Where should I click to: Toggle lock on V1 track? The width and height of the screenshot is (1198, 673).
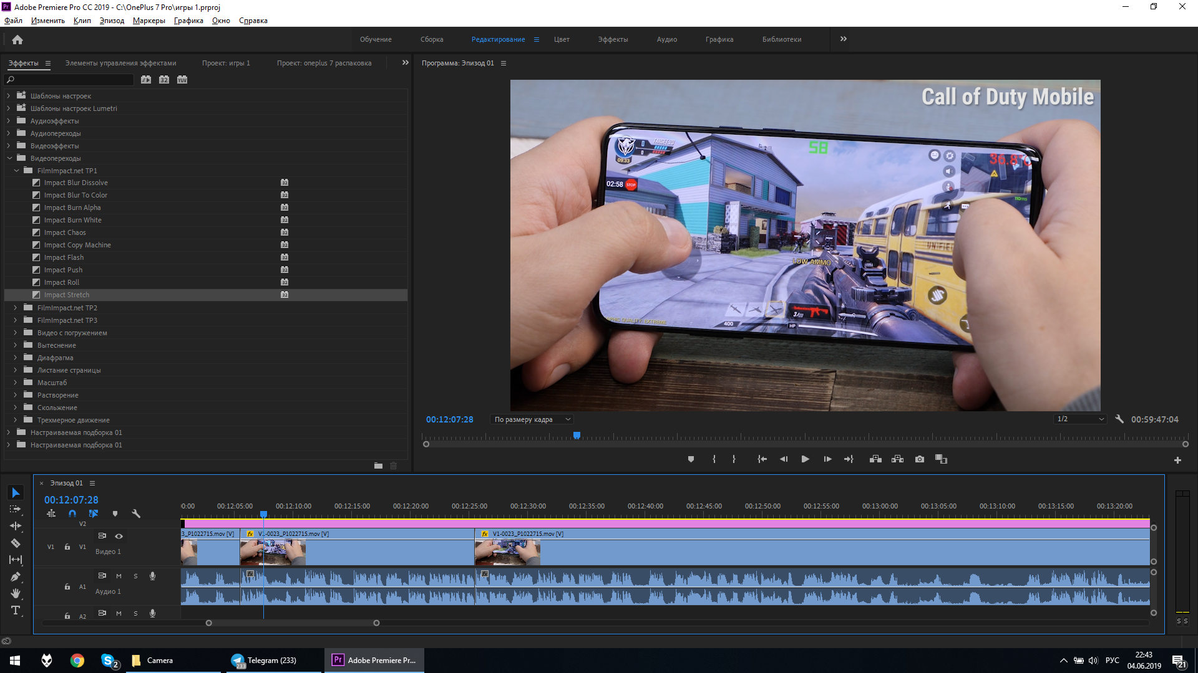(x=67, y=547)
